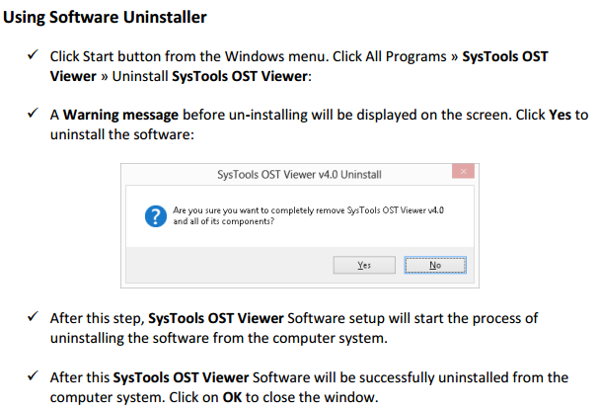Image resolution: width=598 pixels, height=411 pixels.
Task: Click the Yes button in uninstall dialog
Action: click(x=364, y=265)
